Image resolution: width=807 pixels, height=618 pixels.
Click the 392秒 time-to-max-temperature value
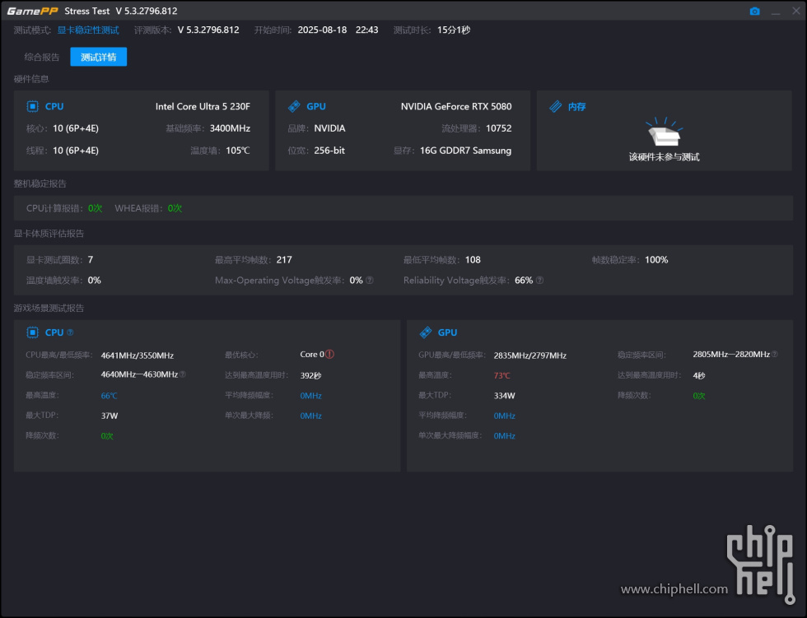(x=311, y=376)
